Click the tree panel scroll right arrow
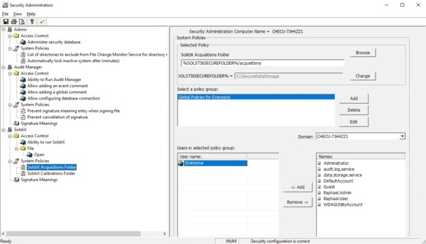 point(165,234)
